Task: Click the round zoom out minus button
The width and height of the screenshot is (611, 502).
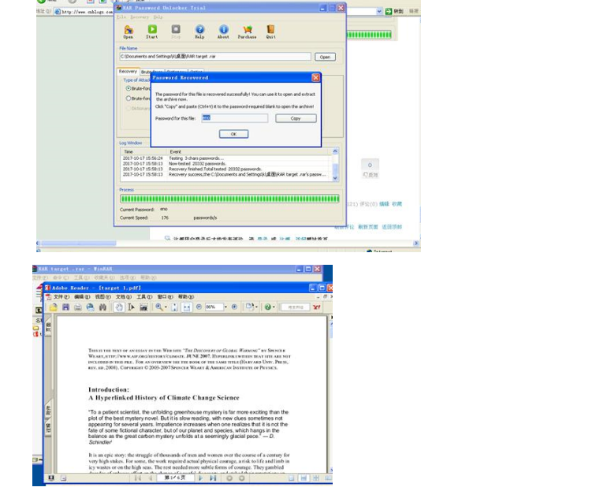Action: [x=199, y=307]
